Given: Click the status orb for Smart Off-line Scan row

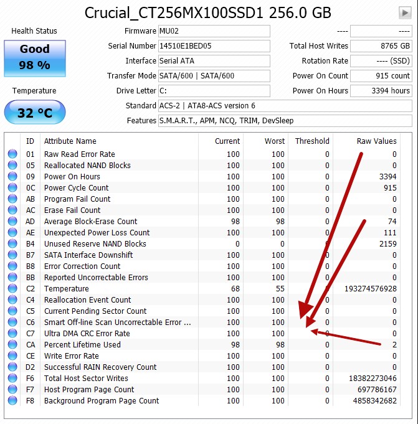Looking at the screenshot, I should pyautogui.click(x=12, y=322).
